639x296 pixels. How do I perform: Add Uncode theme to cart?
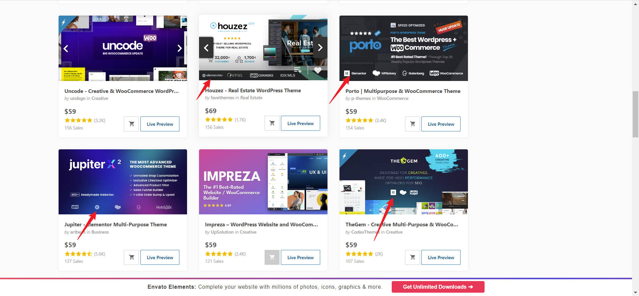tap(131, 124)
